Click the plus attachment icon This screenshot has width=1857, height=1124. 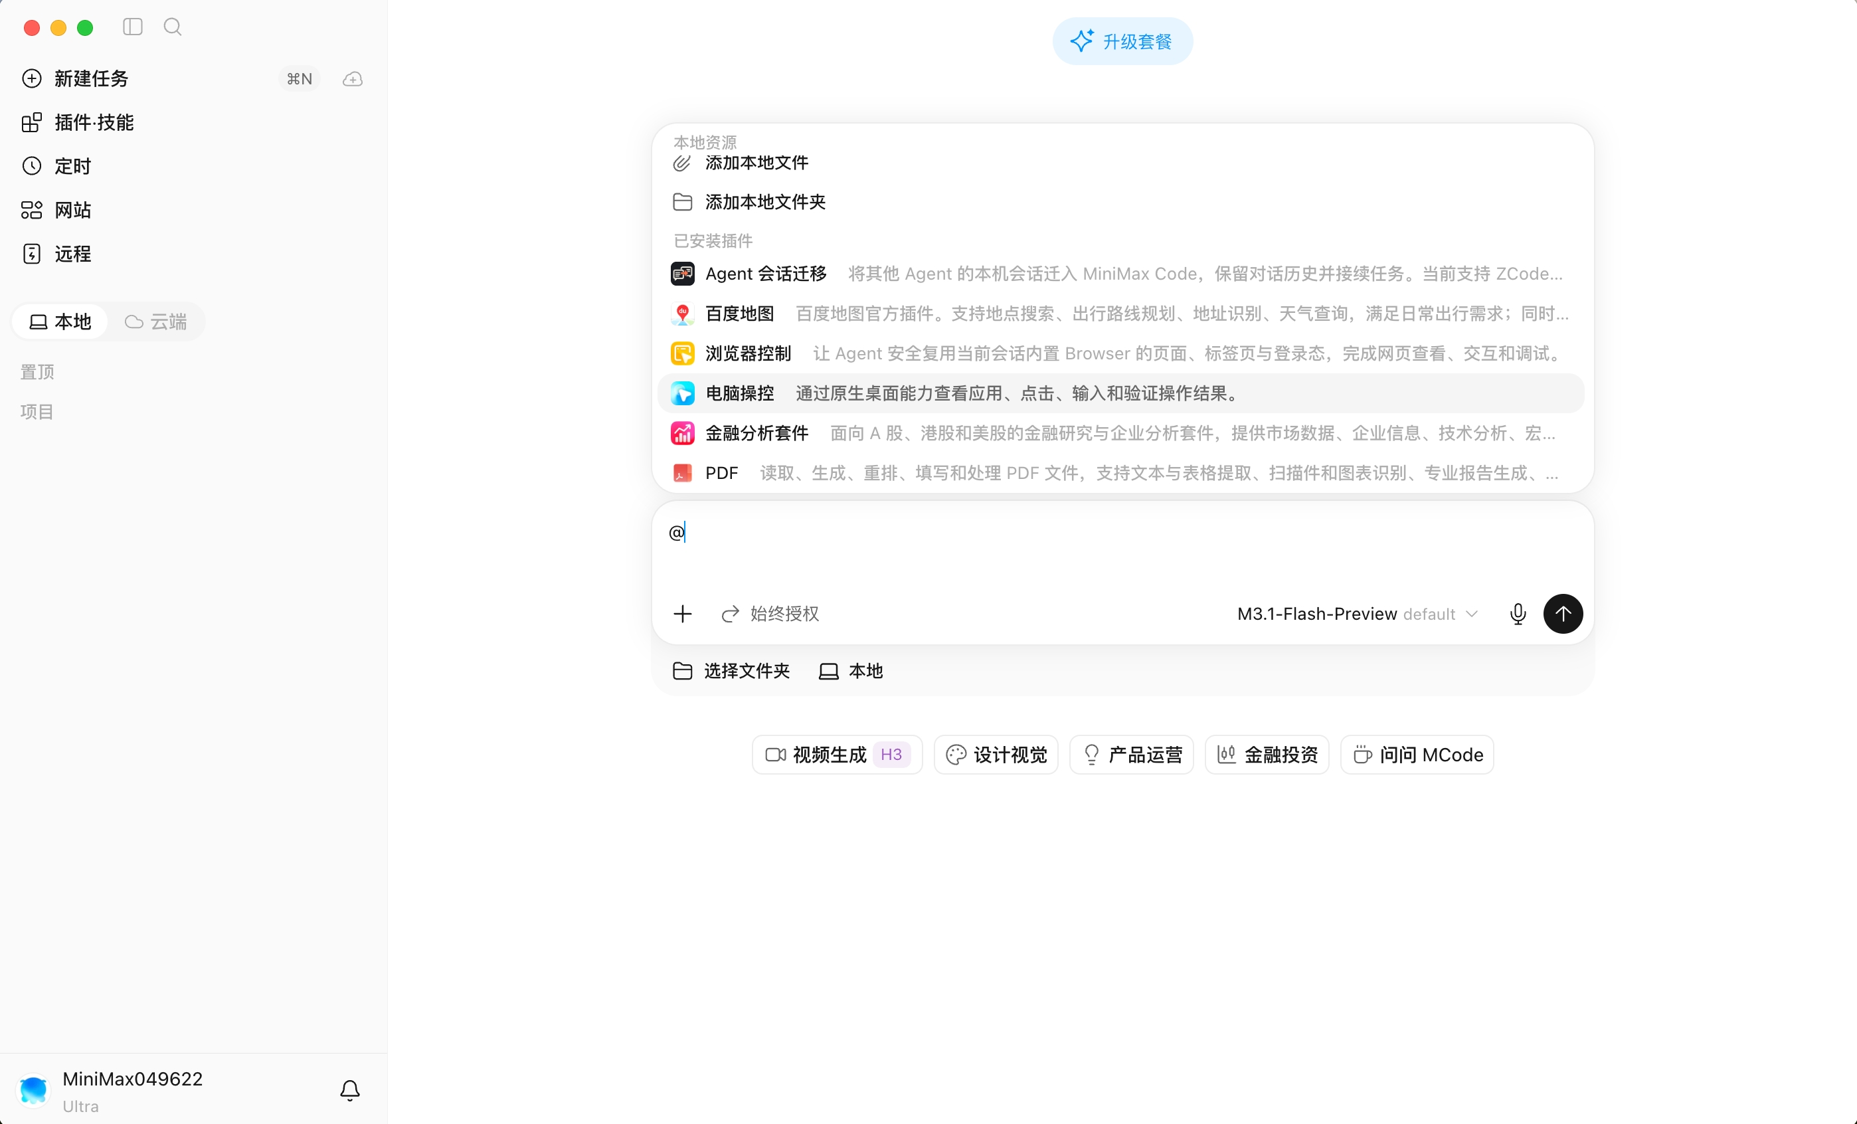click(682, 614)
